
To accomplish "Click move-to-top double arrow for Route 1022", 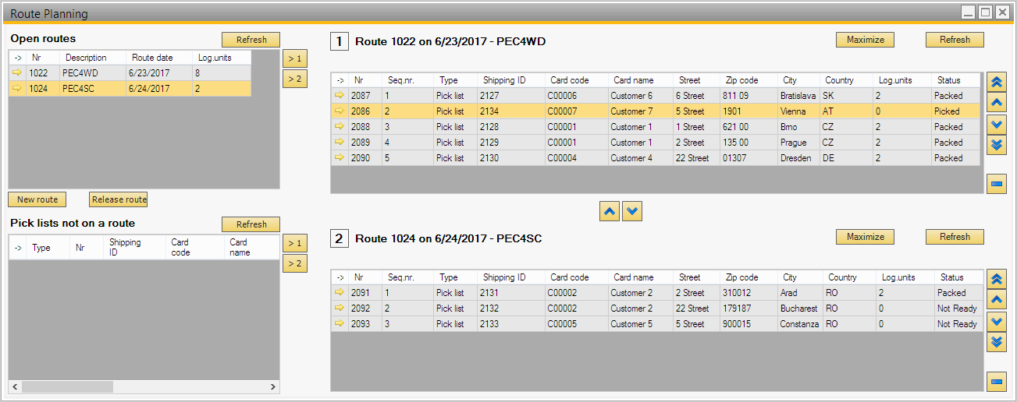I will (x=997, y=82).
